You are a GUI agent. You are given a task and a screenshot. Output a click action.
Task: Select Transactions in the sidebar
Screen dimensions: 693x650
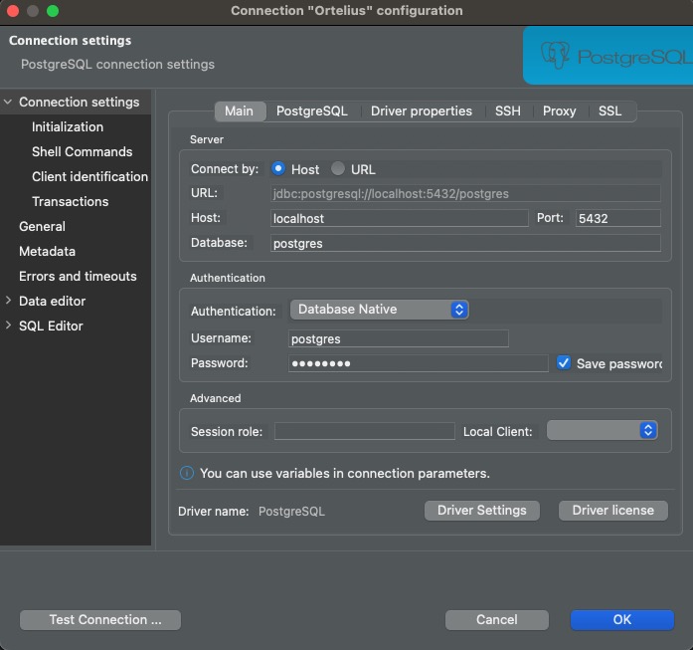pos(71,201)
